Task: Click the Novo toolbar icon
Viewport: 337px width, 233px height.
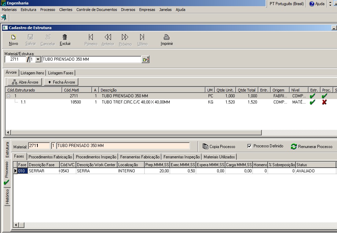Action: [x=13, y=37]
